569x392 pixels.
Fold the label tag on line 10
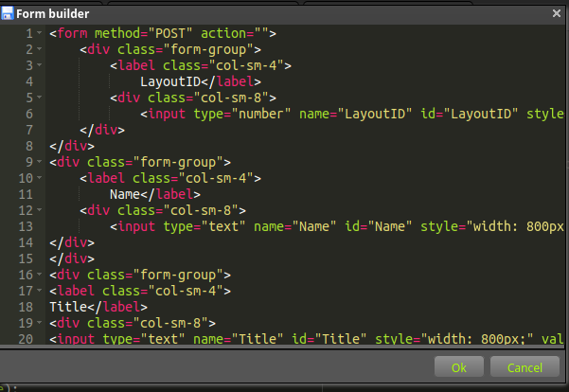click(x=39, y=178)
